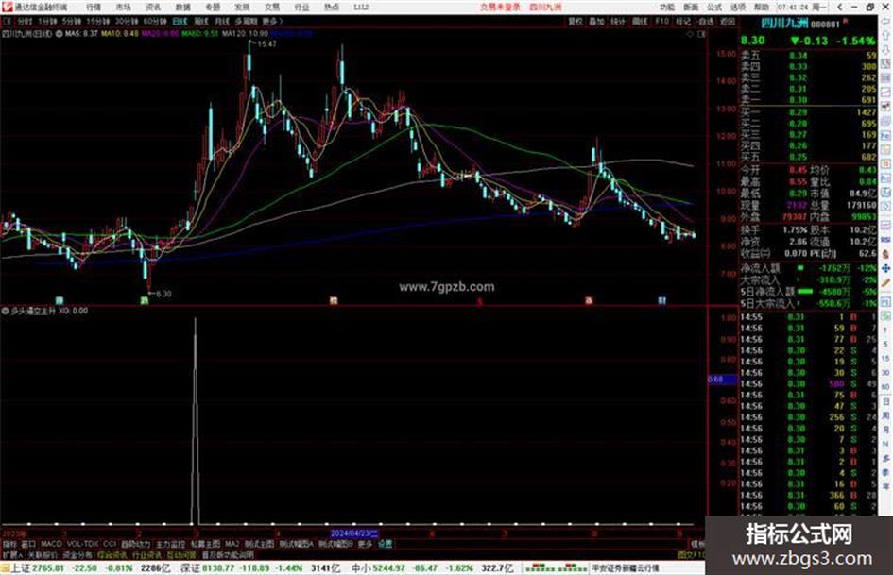Switch chart to 15分钟 period
The height and width of the screenshot is (575, 893).
click(97, 21)
